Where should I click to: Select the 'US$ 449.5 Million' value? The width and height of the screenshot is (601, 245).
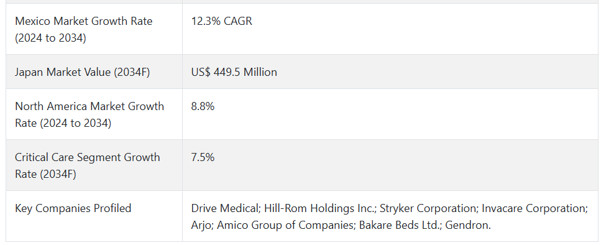tap(234, 72)
